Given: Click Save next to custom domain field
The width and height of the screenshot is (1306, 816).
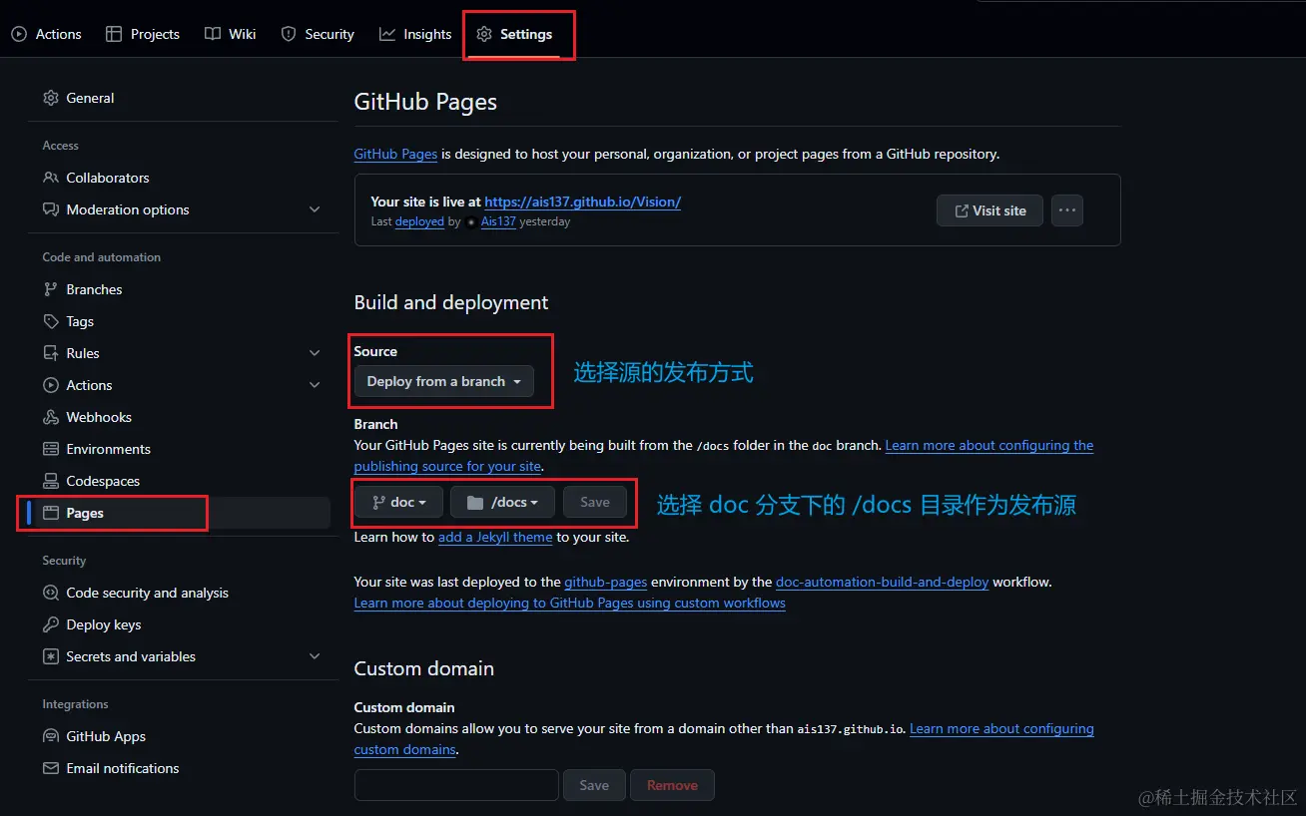Looking at the screenshot, I should coord(594,785).
